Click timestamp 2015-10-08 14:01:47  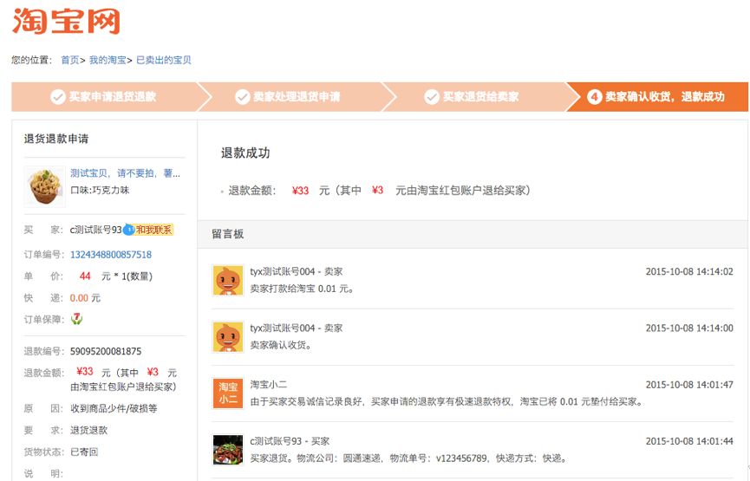689,385
